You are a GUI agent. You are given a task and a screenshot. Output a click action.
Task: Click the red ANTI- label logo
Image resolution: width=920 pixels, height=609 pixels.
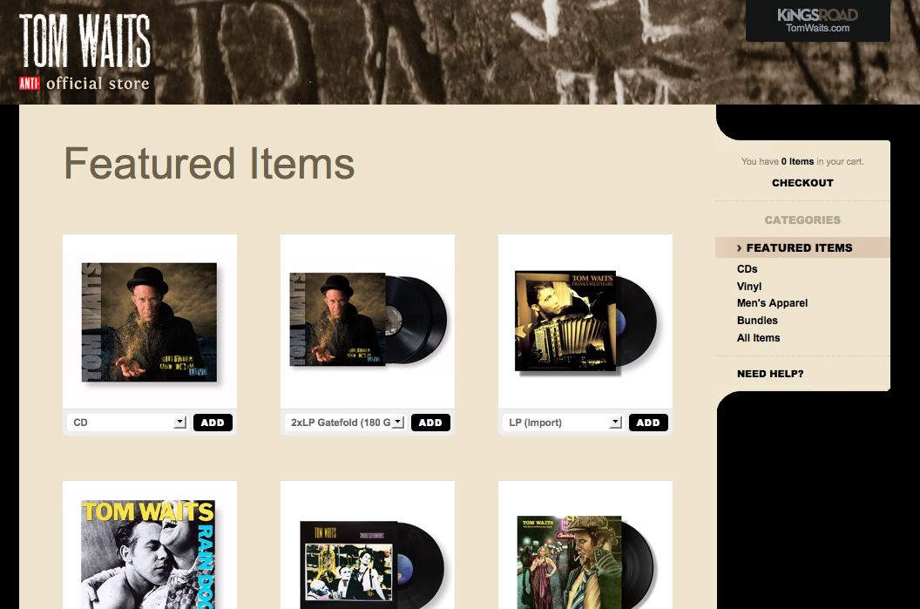point(30,84)
